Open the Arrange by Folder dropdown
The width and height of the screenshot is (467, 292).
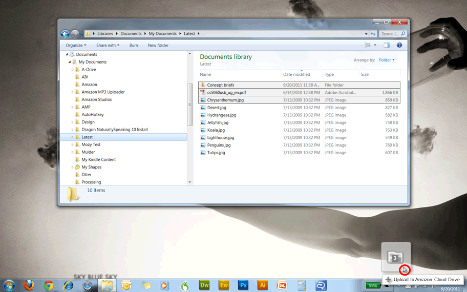point(387,60)
